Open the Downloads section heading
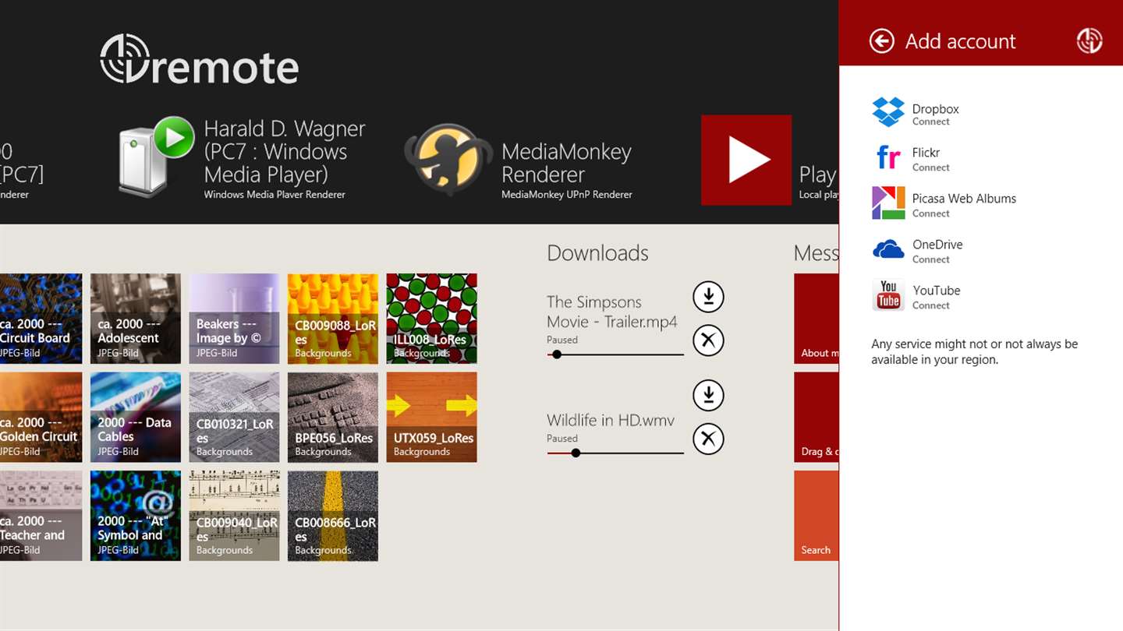Image resolution: width=1123 pixels, height=631 pixels. (597, 253)
